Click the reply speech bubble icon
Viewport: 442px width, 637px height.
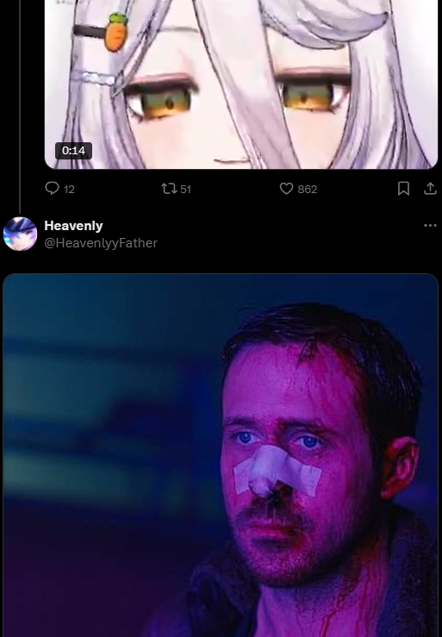52,189
